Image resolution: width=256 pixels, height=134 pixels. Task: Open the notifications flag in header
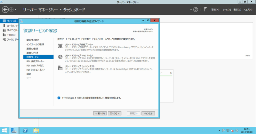[205, 10]
